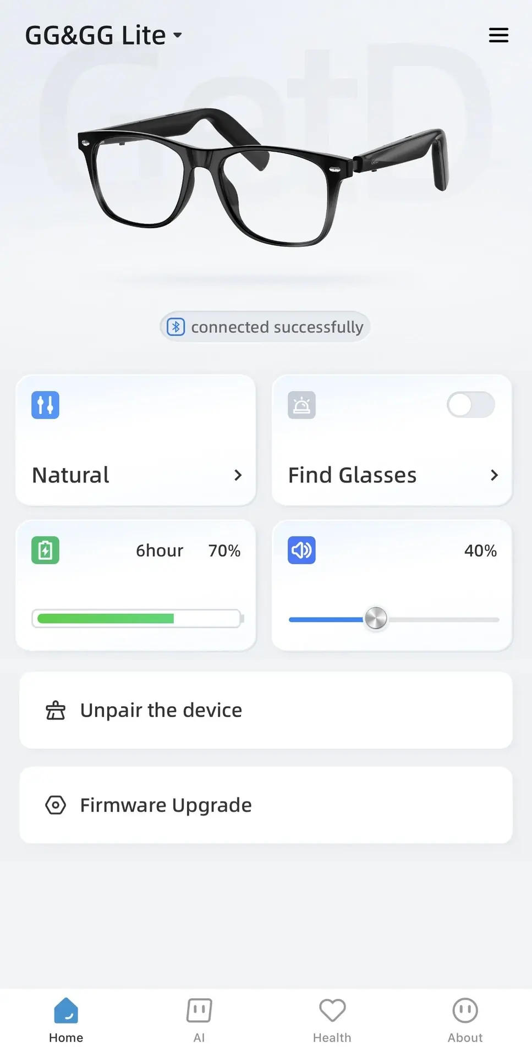Click the blue speaker volume icon
This screenshot has width=532, height=1056.
pyautogui.click(x=301, y=550)
